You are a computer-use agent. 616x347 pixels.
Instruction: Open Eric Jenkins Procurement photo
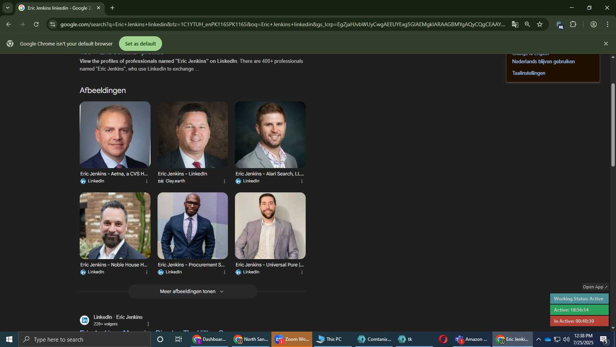[192, 226]
